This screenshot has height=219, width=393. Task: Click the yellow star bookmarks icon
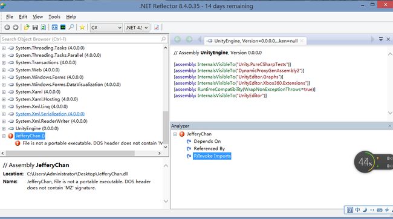pyautogui.click(x=82, y=27)
